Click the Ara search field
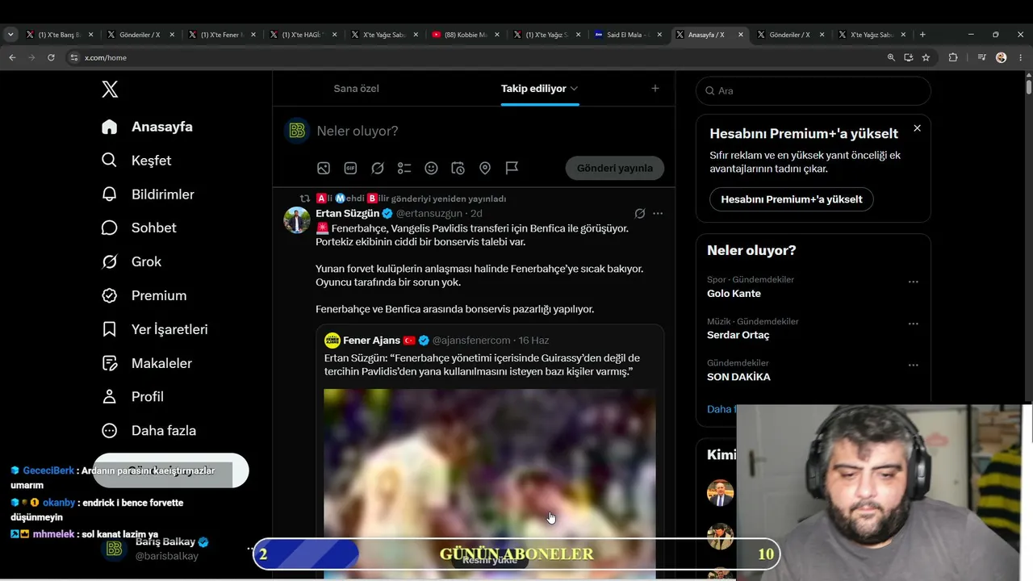Screen dimensions: 1033x581 (813, 91)
